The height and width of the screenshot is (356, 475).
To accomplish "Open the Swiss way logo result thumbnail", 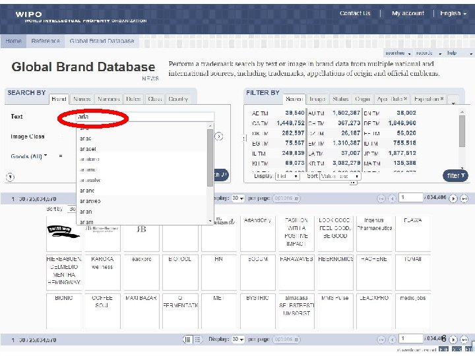I will point(63,233).
